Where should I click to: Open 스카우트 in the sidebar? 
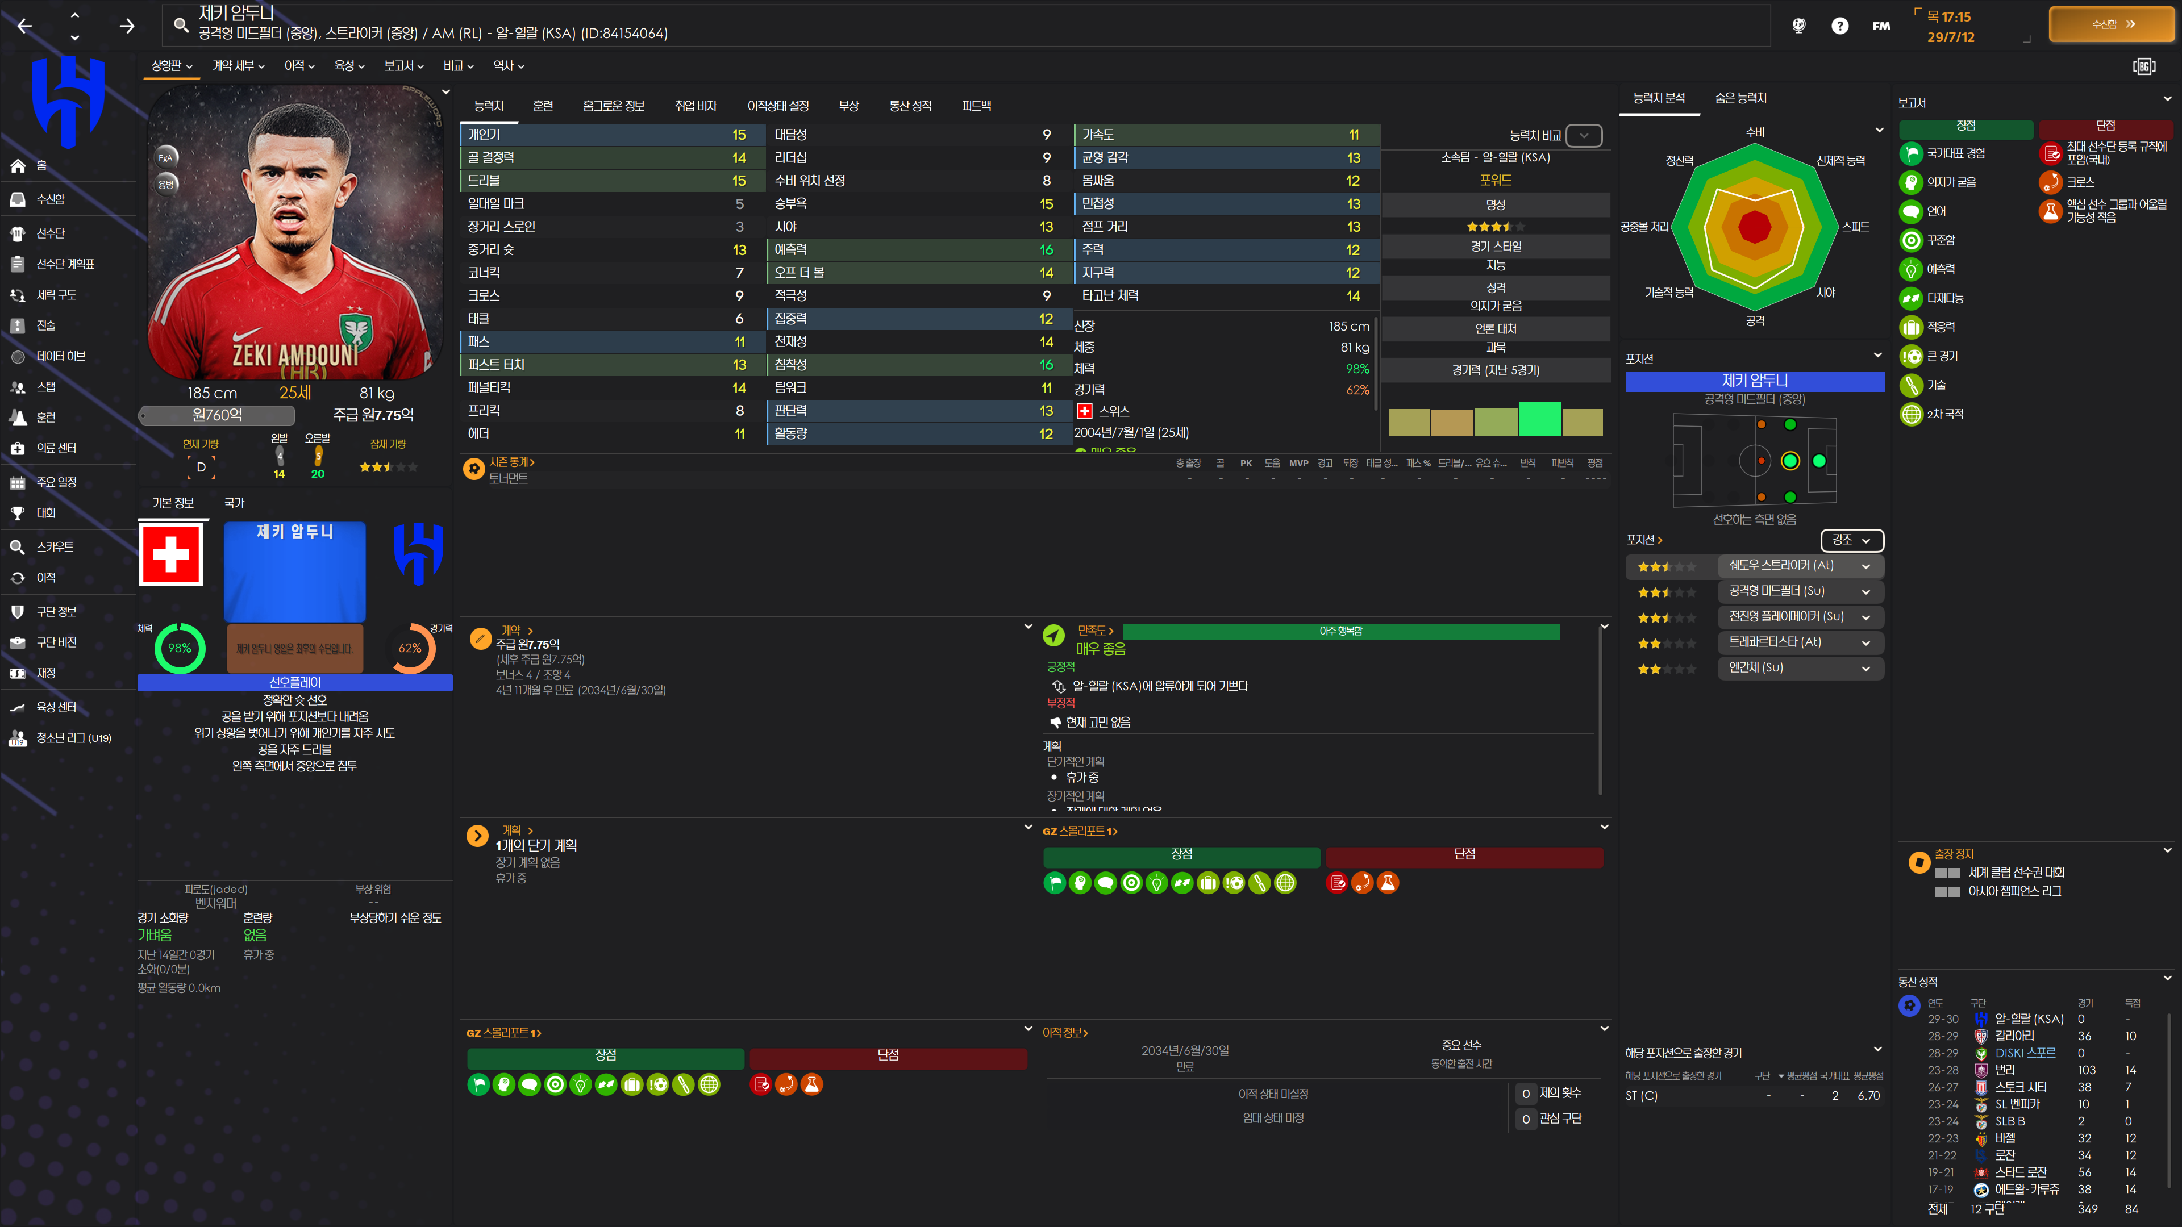[x=55, y=547]
